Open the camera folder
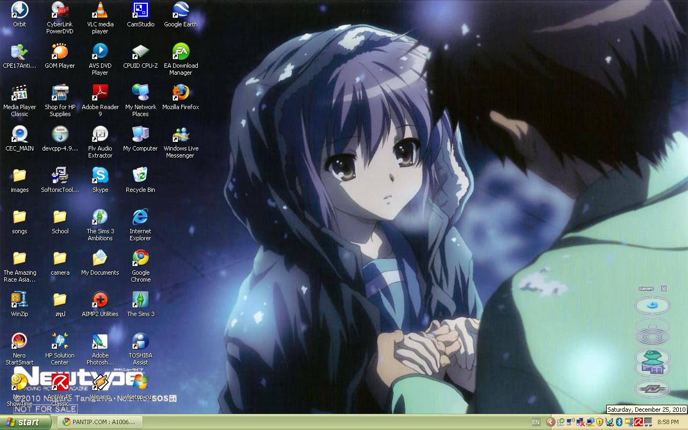This screenshot has width=688, height=430. coord(60,263)
